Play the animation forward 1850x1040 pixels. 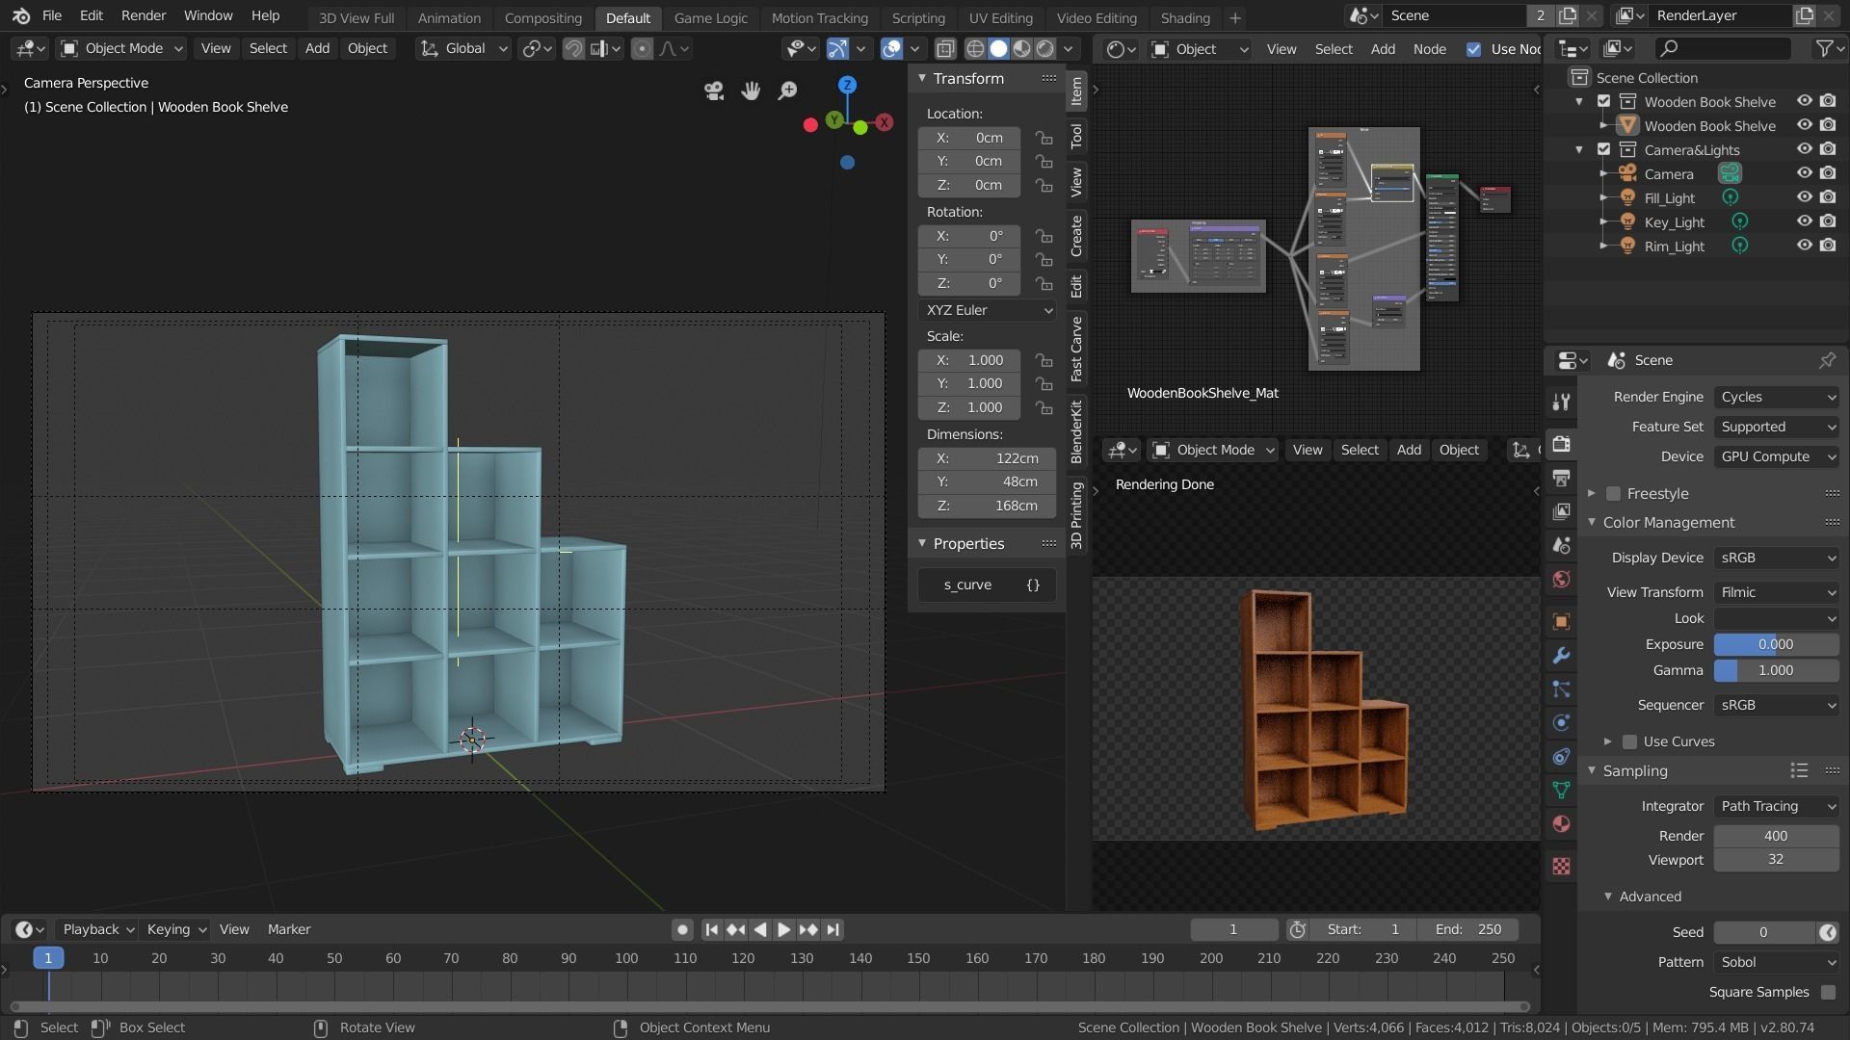tap(784, 929)
